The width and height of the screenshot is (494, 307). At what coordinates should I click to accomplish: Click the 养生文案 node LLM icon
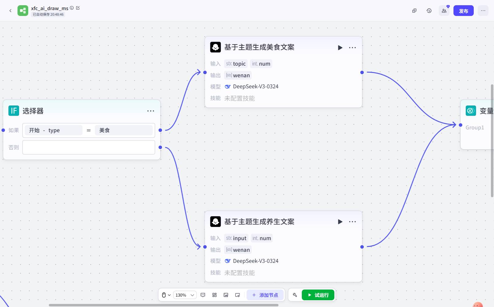(x=216, y=221)
